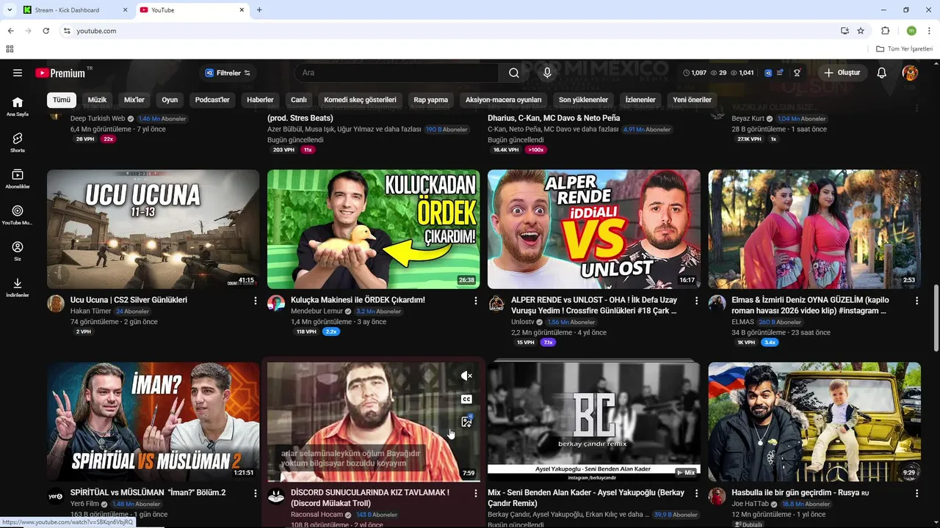Open the account avatar menu
This screenshot has height=528, width=940.
click(910, 73)
